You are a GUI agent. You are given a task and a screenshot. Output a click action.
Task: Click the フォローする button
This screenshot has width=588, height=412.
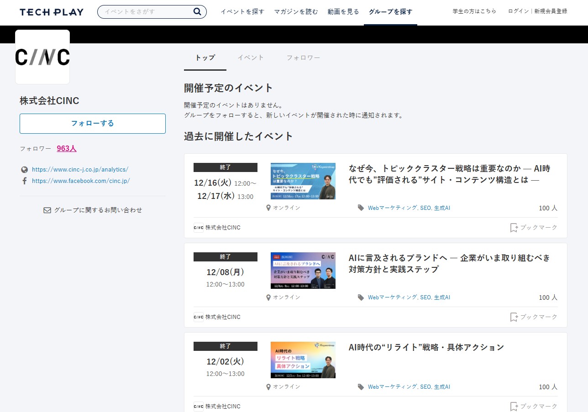point(92,124)
